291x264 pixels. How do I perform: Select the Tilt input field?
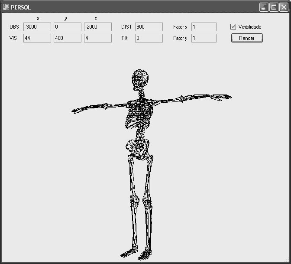point(149,38)
